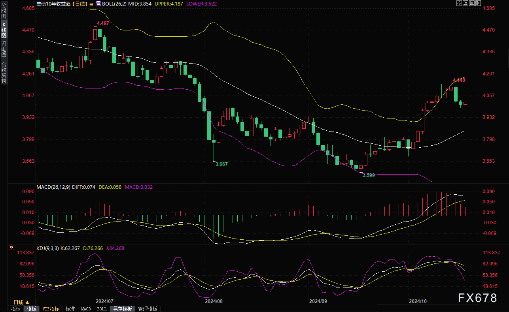This screenshot has width=509, height=312.
Task: Select the 指标 tab at bottom
Action: (16, 309)
